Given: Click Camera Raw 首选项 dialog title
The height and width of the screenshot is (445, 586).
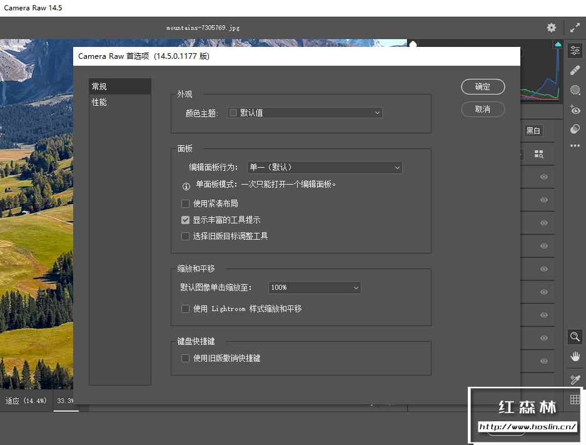Looking at the screenshot, I should [x=143, y=56].
